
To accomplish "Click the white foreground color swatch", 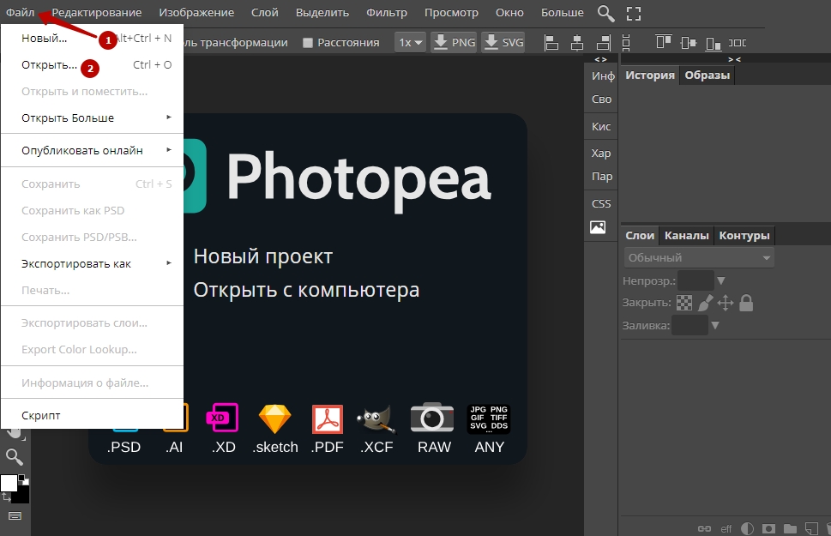I will click(x=9, y=483).
